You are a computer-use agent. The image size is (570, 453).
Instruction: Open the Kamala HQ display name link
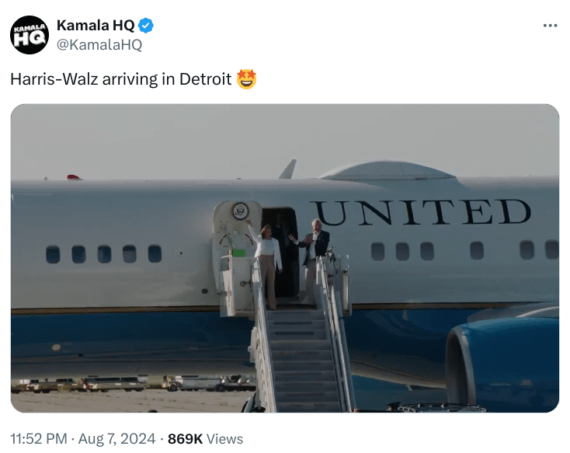coord(96,26)
